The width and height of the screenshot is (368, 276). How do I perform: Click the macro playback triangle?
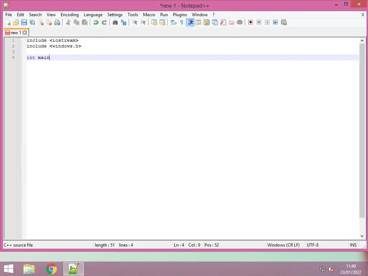coord(267,22)
